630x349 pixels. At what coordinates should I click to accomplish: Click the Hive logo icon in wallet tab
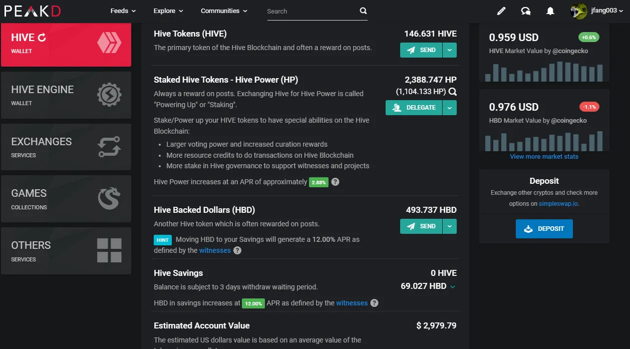(x=109, y=44)
